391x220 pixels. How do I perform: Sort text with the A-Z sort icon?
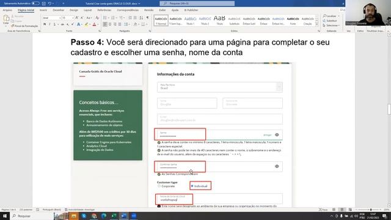(x=141, y=18)
